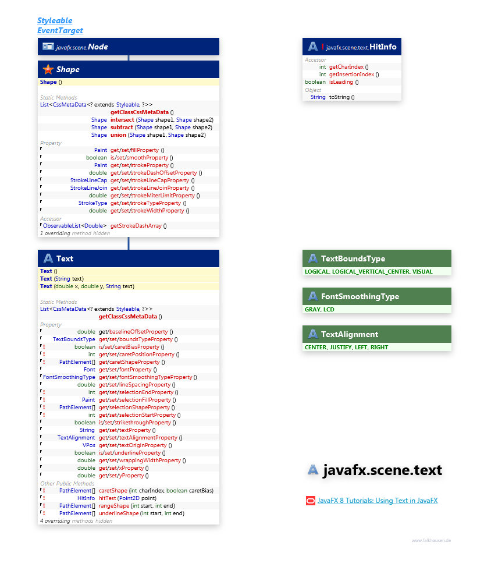Image resolution: width=484 pixels, height=567 pixels.
Task: Click the Text class icon
Action: click(x=48, y=258)
